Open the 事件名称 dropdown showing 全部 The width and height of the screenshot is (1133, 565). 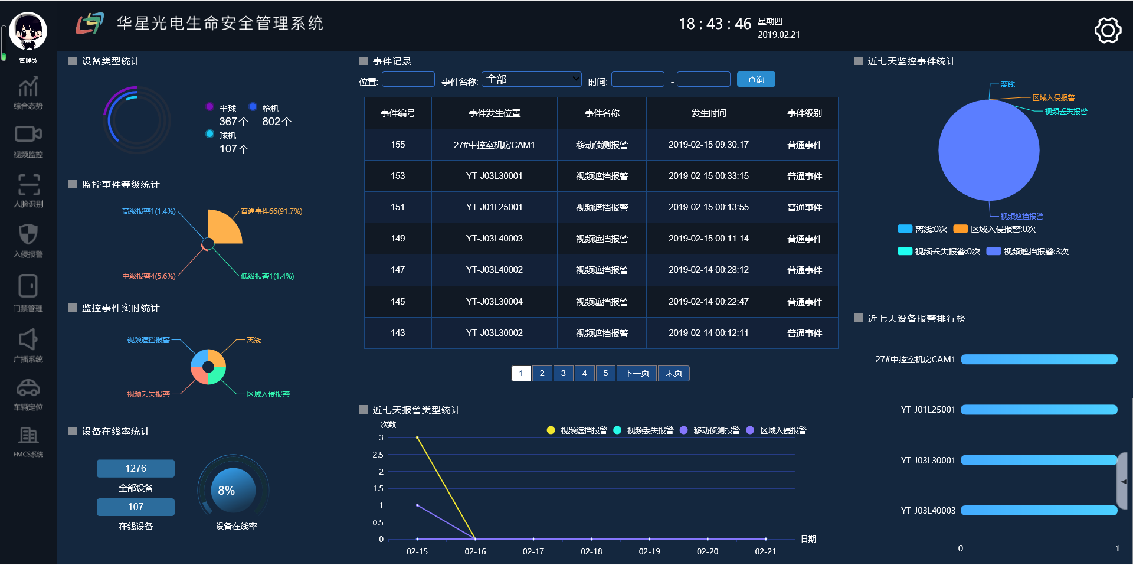[x=532, y=79]
